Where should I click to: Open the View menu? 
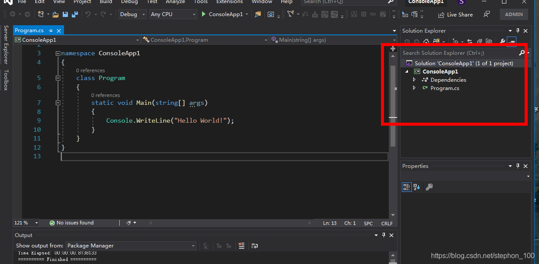coord(59,2)
